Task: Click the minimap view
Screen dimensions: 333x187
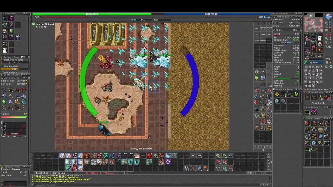Action: point(313,22)
